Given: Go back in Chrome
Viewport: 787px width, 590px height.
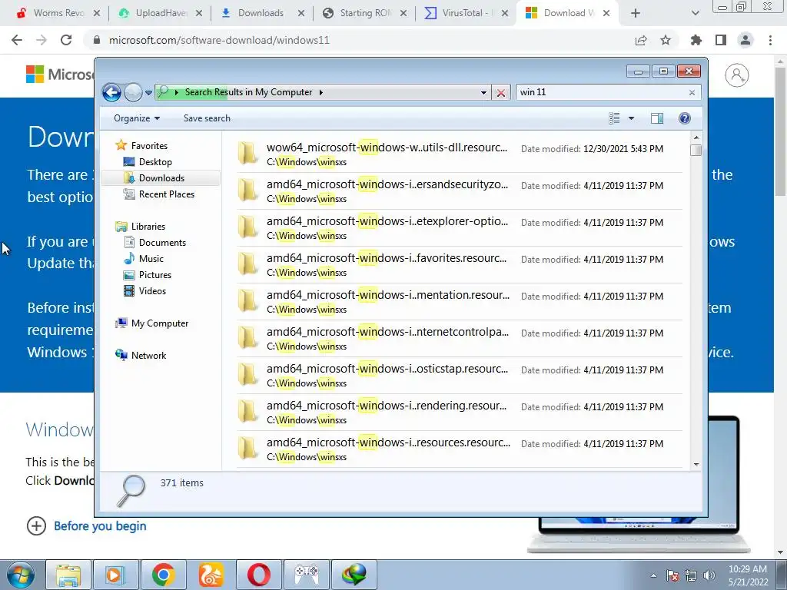Looking at the screenshot, I should coord(17,40).
